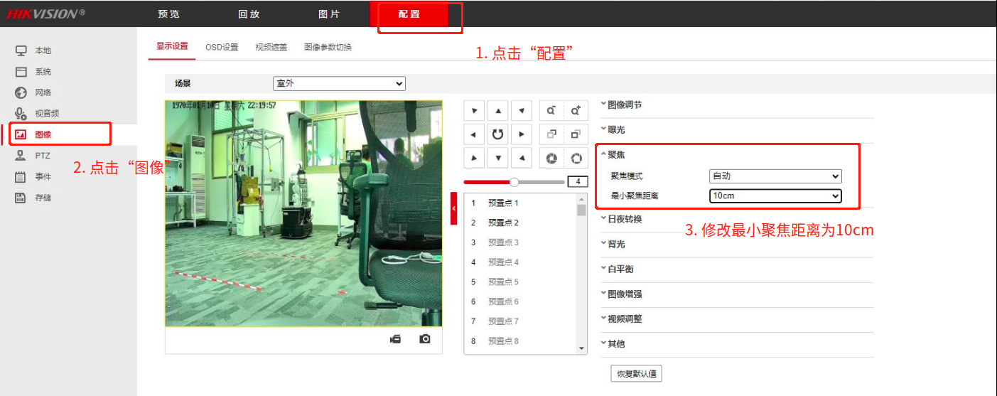
Task: Open 网络 network settings in sidebar
Action: click(43, 92)
